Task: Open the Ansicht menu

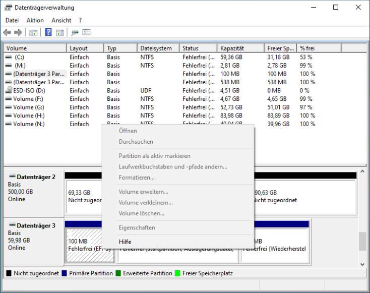Action: [61, 20]
